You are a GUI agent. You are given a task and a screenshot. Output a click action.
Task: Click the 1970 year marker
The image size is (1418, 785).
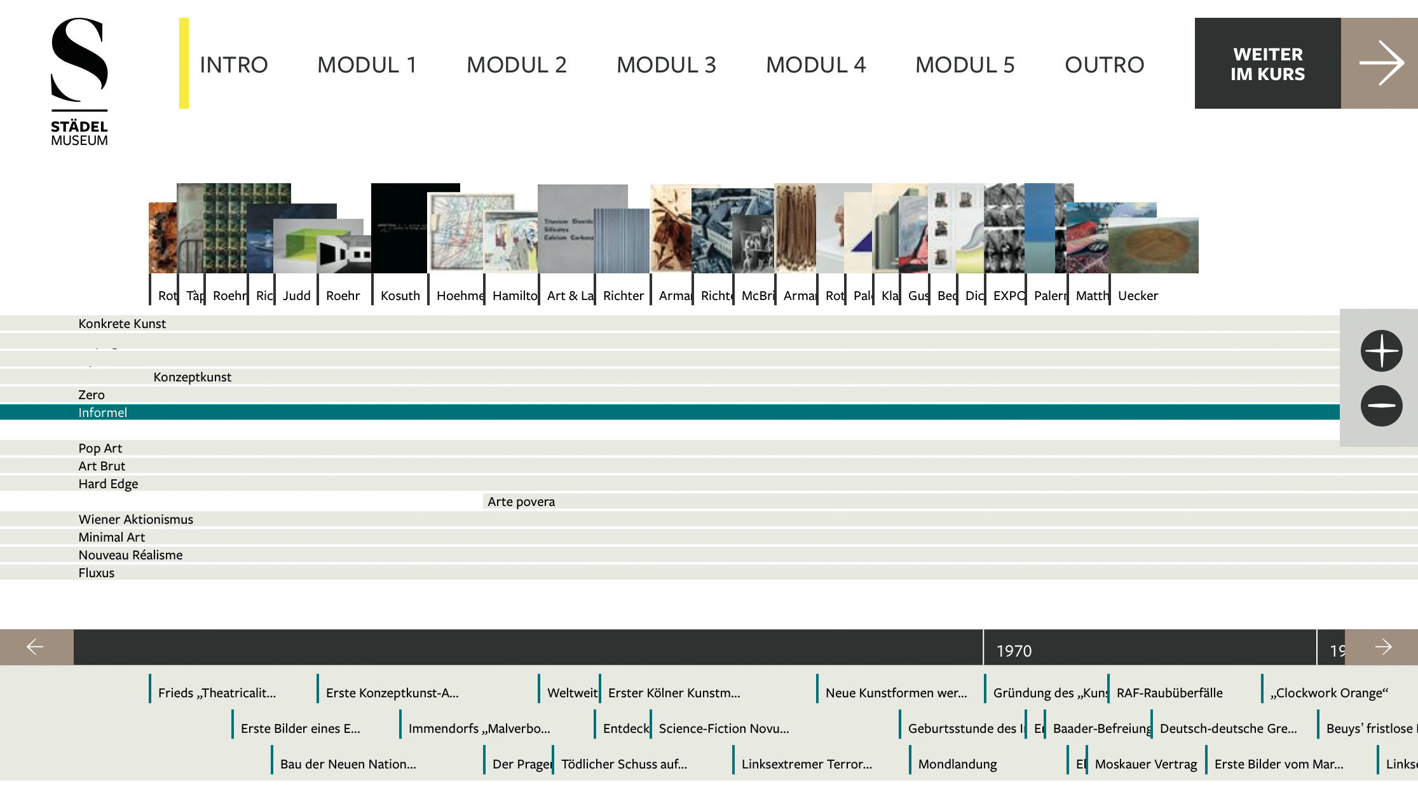(1014, 650)
